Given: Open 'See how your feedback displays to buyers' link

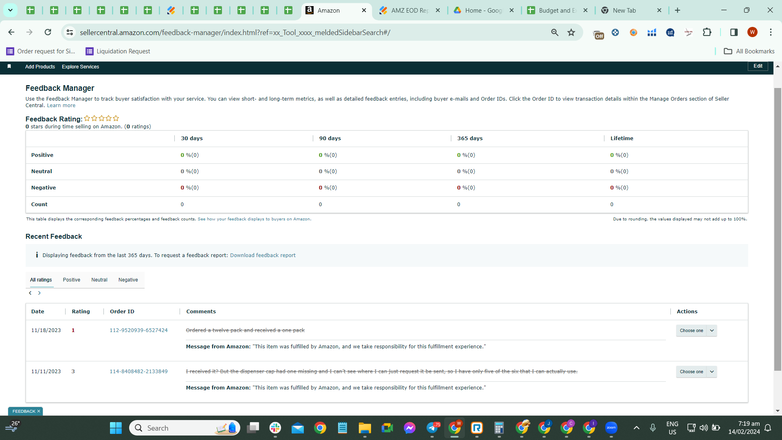Looking at the screenshot, I should click(254, 219).
